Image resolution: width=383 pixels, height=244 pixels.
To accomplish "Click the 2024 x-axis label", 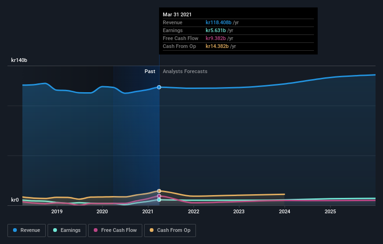I will (285, 211).
